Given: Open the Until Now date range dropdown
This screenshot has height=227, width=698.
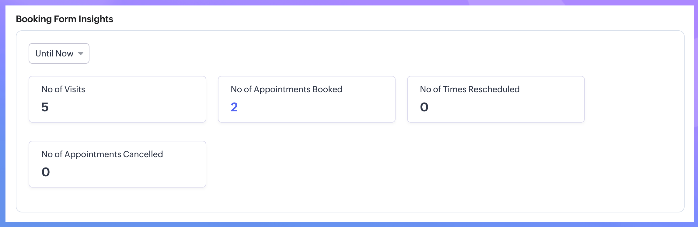Looking at the screenshot, I should [59, 53].
